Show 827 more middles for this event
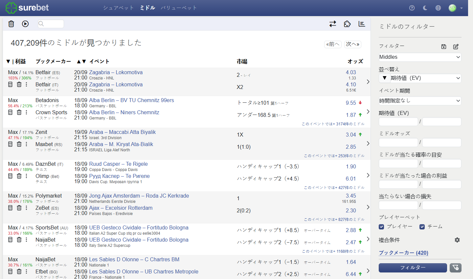473x279 pixels. click(x=334, y=219)
